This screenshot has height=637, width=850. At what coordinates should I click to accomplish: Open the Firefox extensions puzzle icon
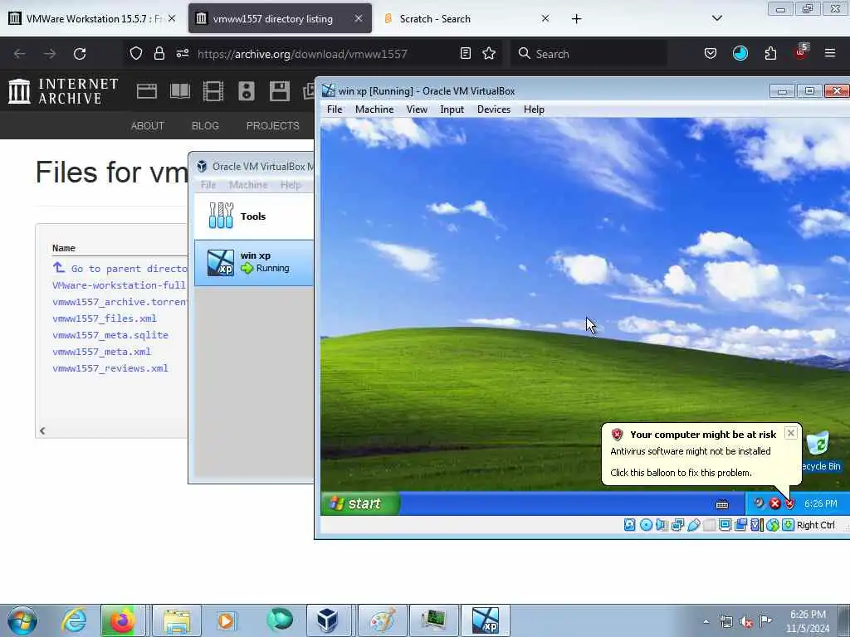770,53
